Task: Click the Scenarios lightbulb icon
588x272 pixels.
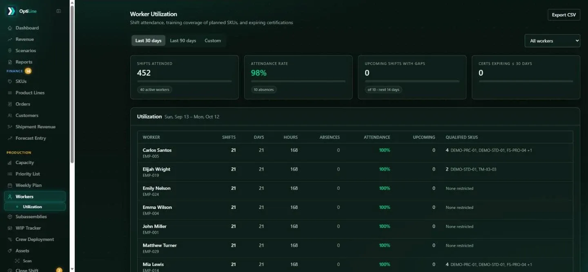Action: pos(10,51)
